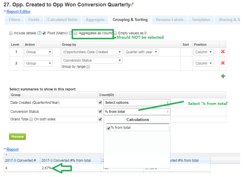The width and height of the screenshot is (243, 177).
Task: Open the Quarter with year dropdown
Action: (141, 52)
